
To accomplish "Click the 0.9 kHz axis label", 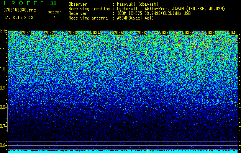I will pos(3,88).
